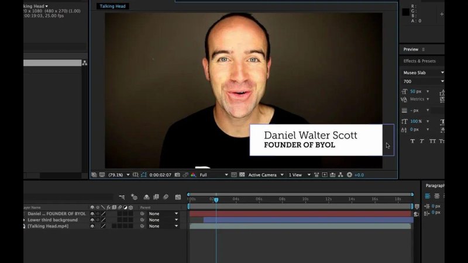
Task: Toggle Hide Shy Layers switch in timeline
Action: click(x=146, y=197)
